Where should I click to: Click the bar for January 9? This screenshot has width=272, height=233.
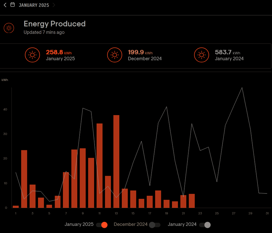(x=83, y=178)
